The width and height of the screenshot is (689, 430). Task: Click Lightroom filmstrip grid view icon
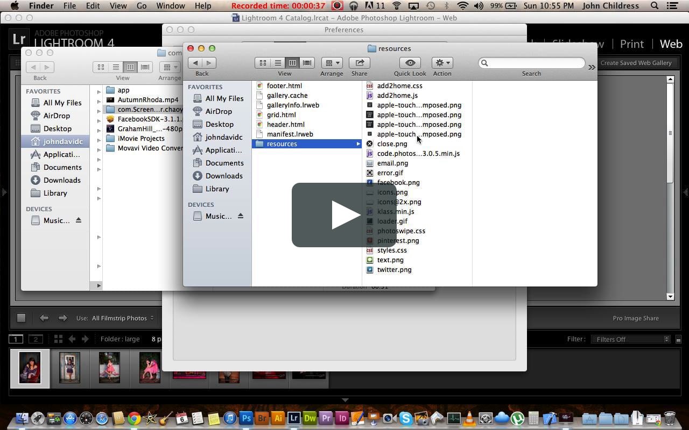(58, 339)
